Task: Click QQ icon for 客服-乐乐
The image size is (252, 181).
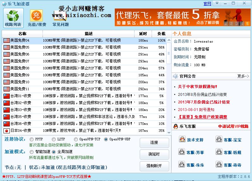Action: (182, 164)
